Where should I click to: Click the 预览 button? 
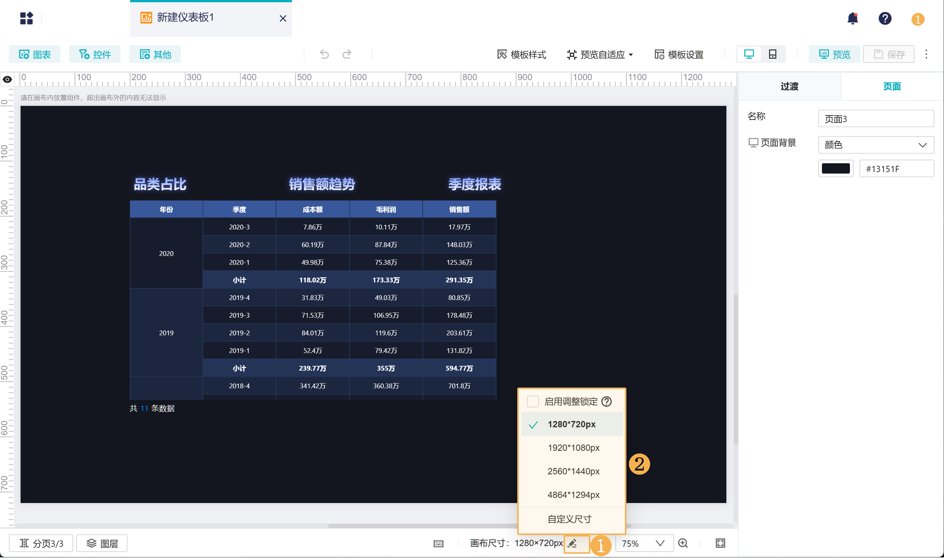(834, 55)
